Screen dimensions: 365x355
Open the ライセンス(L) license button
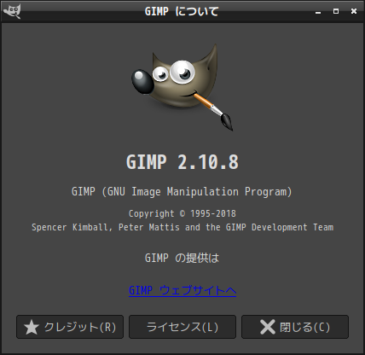[182, 327]
